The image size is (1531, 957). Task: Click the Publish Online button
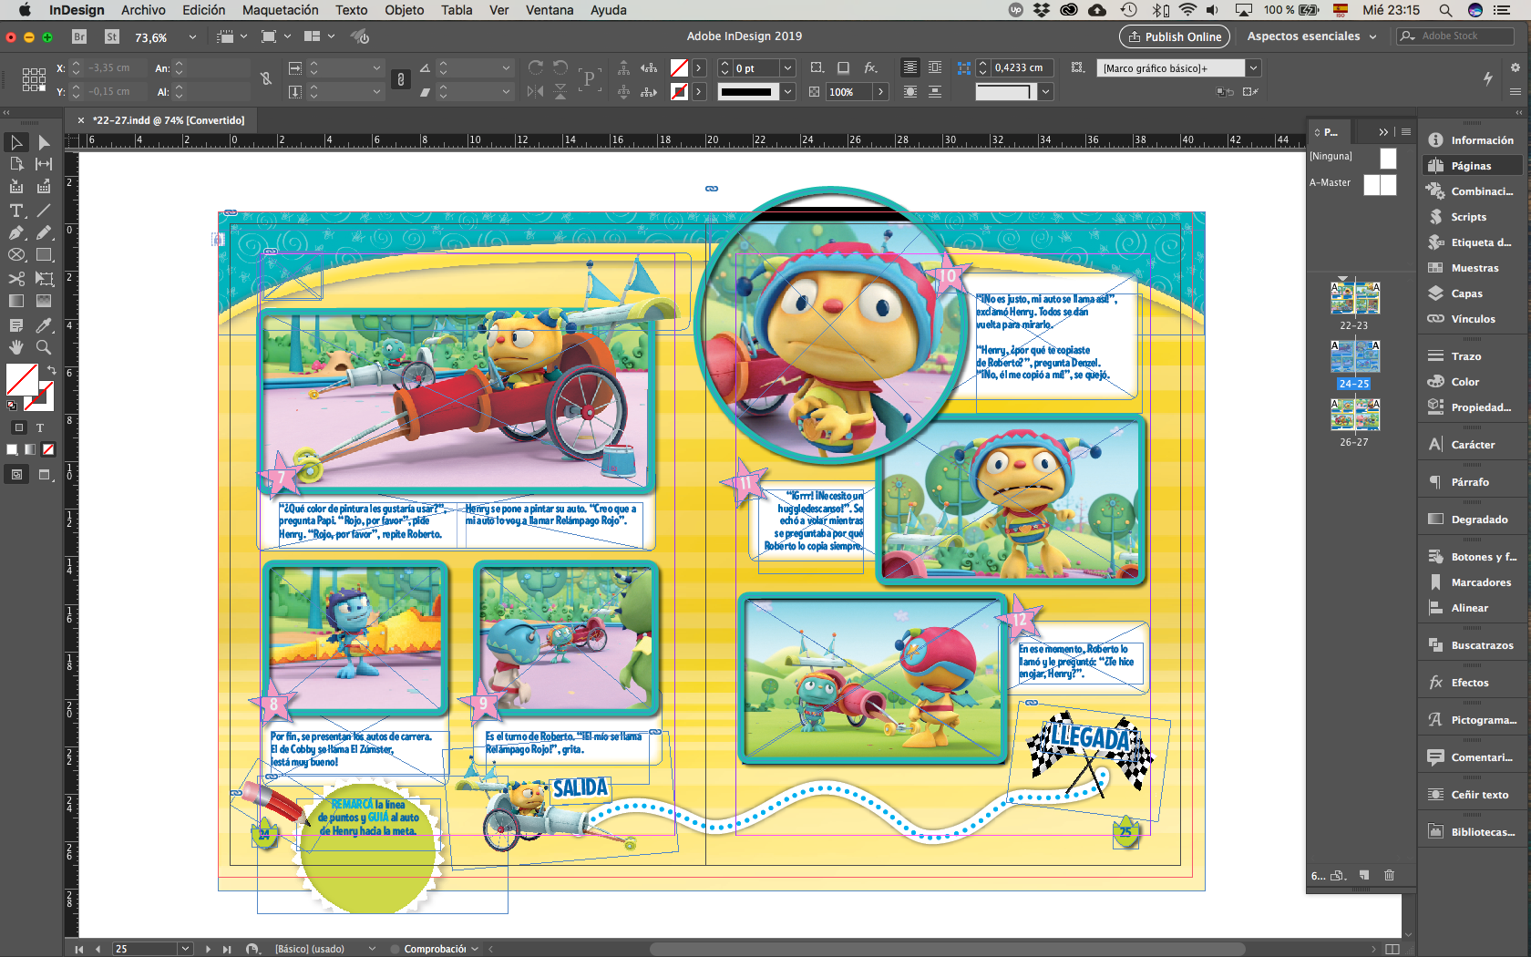(x=1174, y=36)
